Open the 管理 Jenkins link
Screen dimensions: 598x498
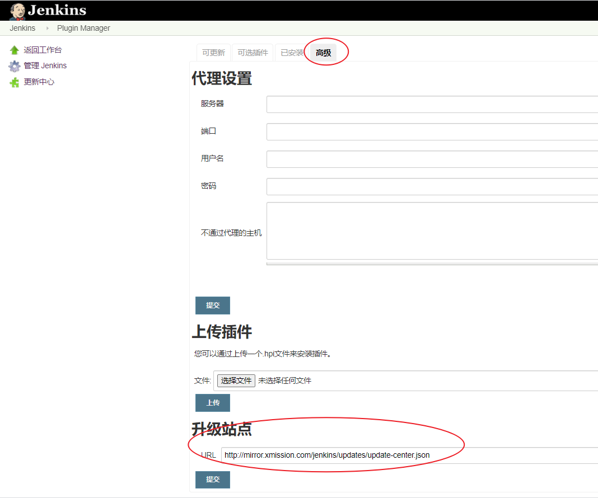pos(45,65)
